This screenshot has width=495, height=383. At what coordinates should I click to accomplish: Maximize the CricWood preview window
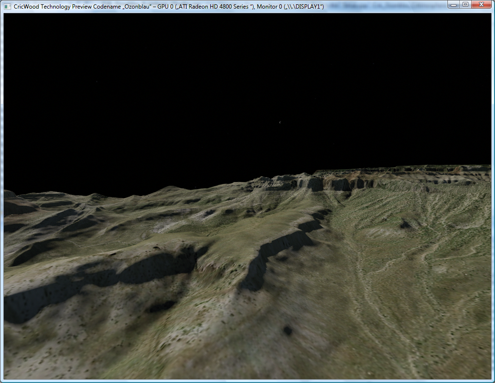point(465,4)
